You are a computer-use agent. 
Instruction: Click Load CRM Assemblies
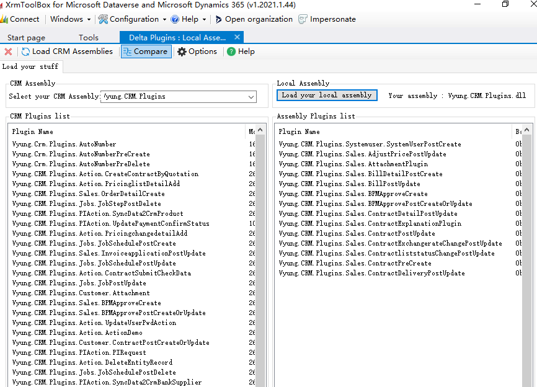coord(67,51)
